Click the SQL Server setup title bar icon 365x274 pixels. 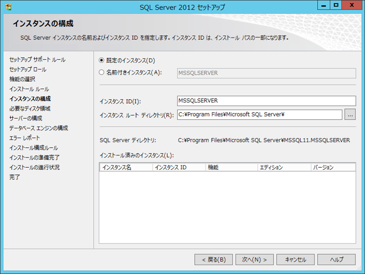point(8,7)
